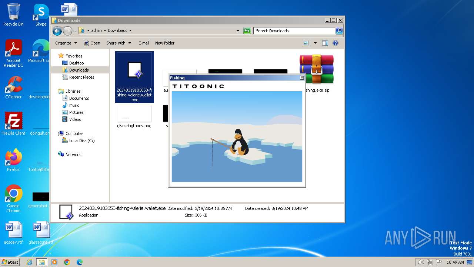Toggle the preview pane icon

[325, 43]
